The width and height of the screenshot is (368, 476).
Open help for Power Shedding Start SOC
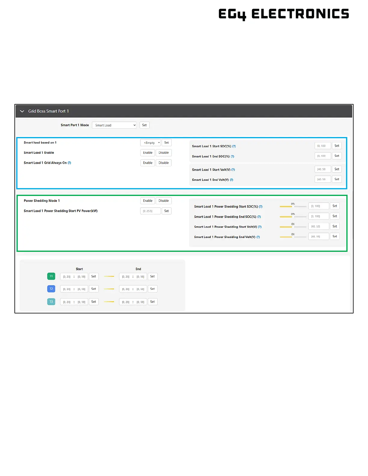[x=261, y=207]
